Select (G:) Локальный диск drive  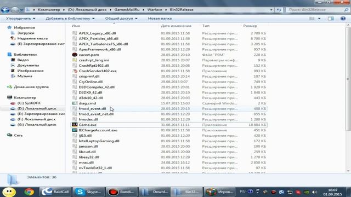click(37, 125)
